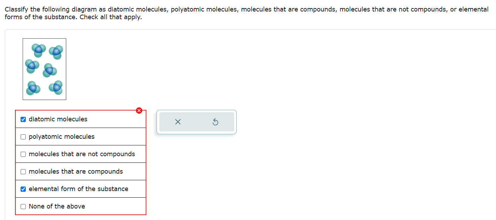Check molecules that are not compounds
496x220 pixels.
(x=23, y=154)
